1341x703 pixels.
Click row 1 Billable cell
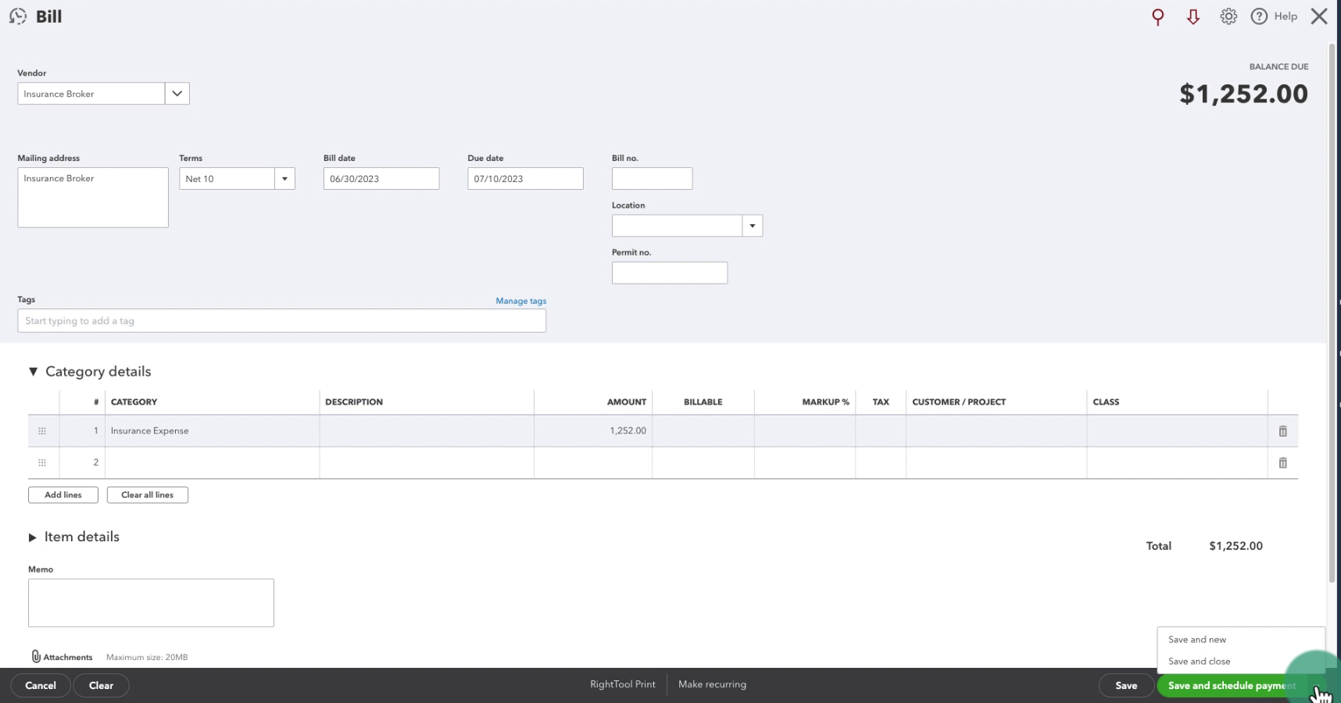coord(703,431)
